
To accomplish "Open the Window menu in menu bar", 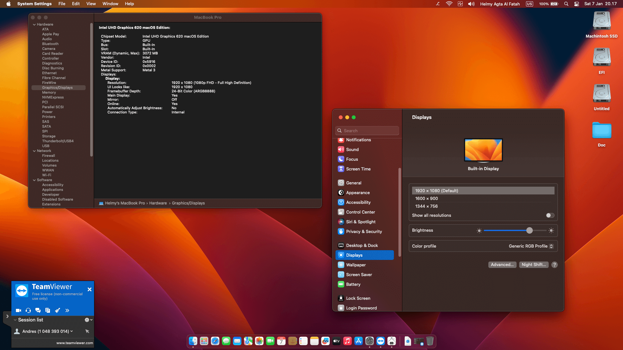I will 110,4.
